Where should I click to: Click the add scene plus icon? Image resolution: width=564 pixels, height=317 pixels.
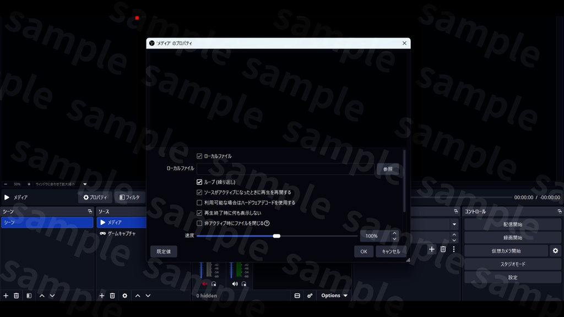pos(6,296)
